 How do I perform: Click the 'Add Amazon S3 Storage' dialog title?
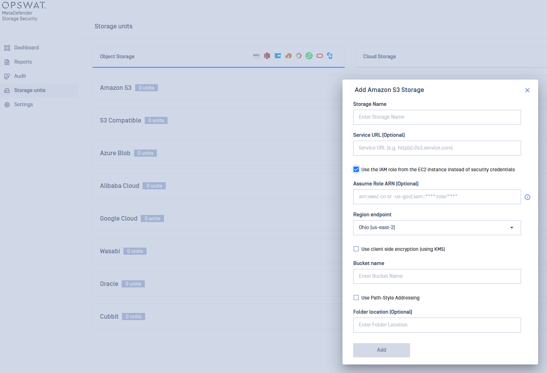[389, 90]
